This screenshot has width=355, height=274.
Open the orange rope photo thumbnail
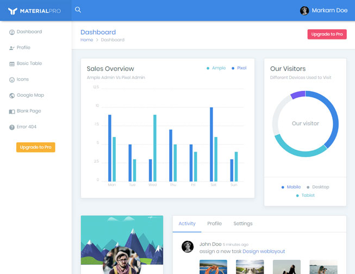pos(213,267)
